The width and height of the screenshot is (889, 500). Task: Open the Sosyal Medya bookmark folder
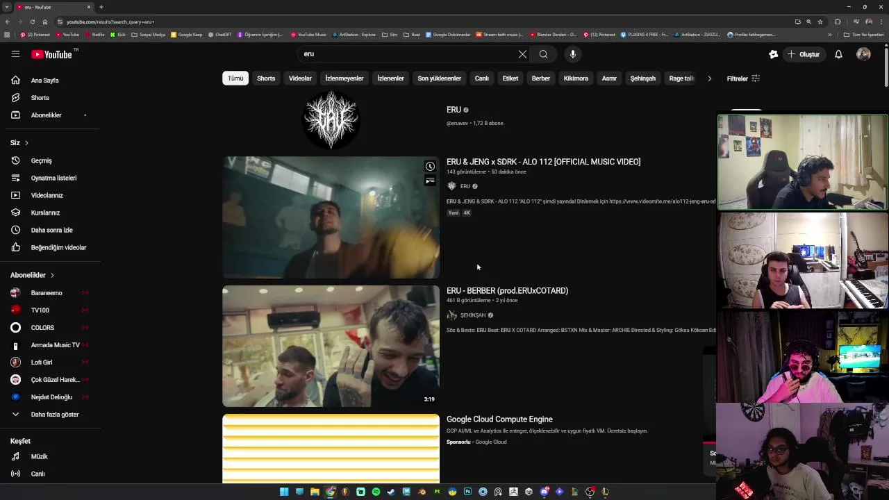(148, 35)
